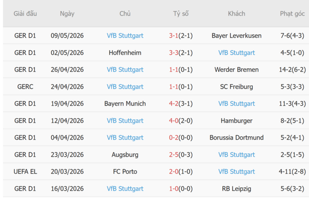This screenshot has height=202, width=309.
Task: Select RB Leipzig away team
Action: tap(236, 189)
